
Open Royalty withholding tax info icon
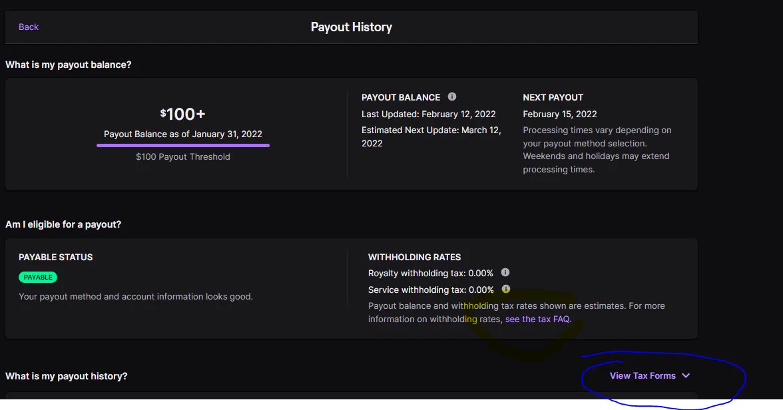coord(505,272)
